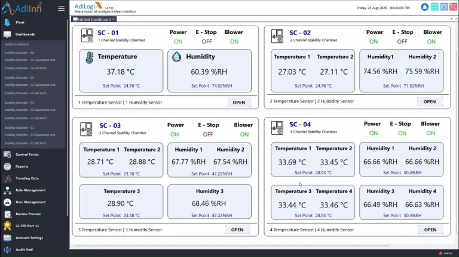Viewport: 459px width, 257px height.
Task: Click the Audit Trail icon
Action: coord(7,250)
